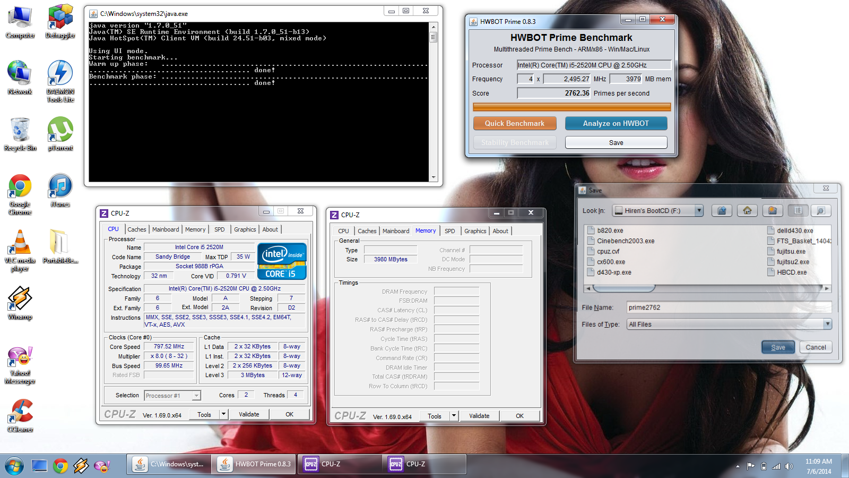849x478 pixels.
Task: Click the orange HWBOT benchmark progress bar
Action: click(x=572, y=107)
